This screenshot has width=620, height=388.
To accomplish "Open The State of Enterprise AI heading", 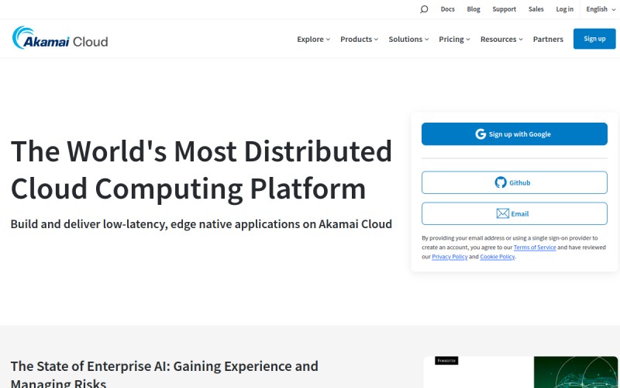I will coord(164,374).
